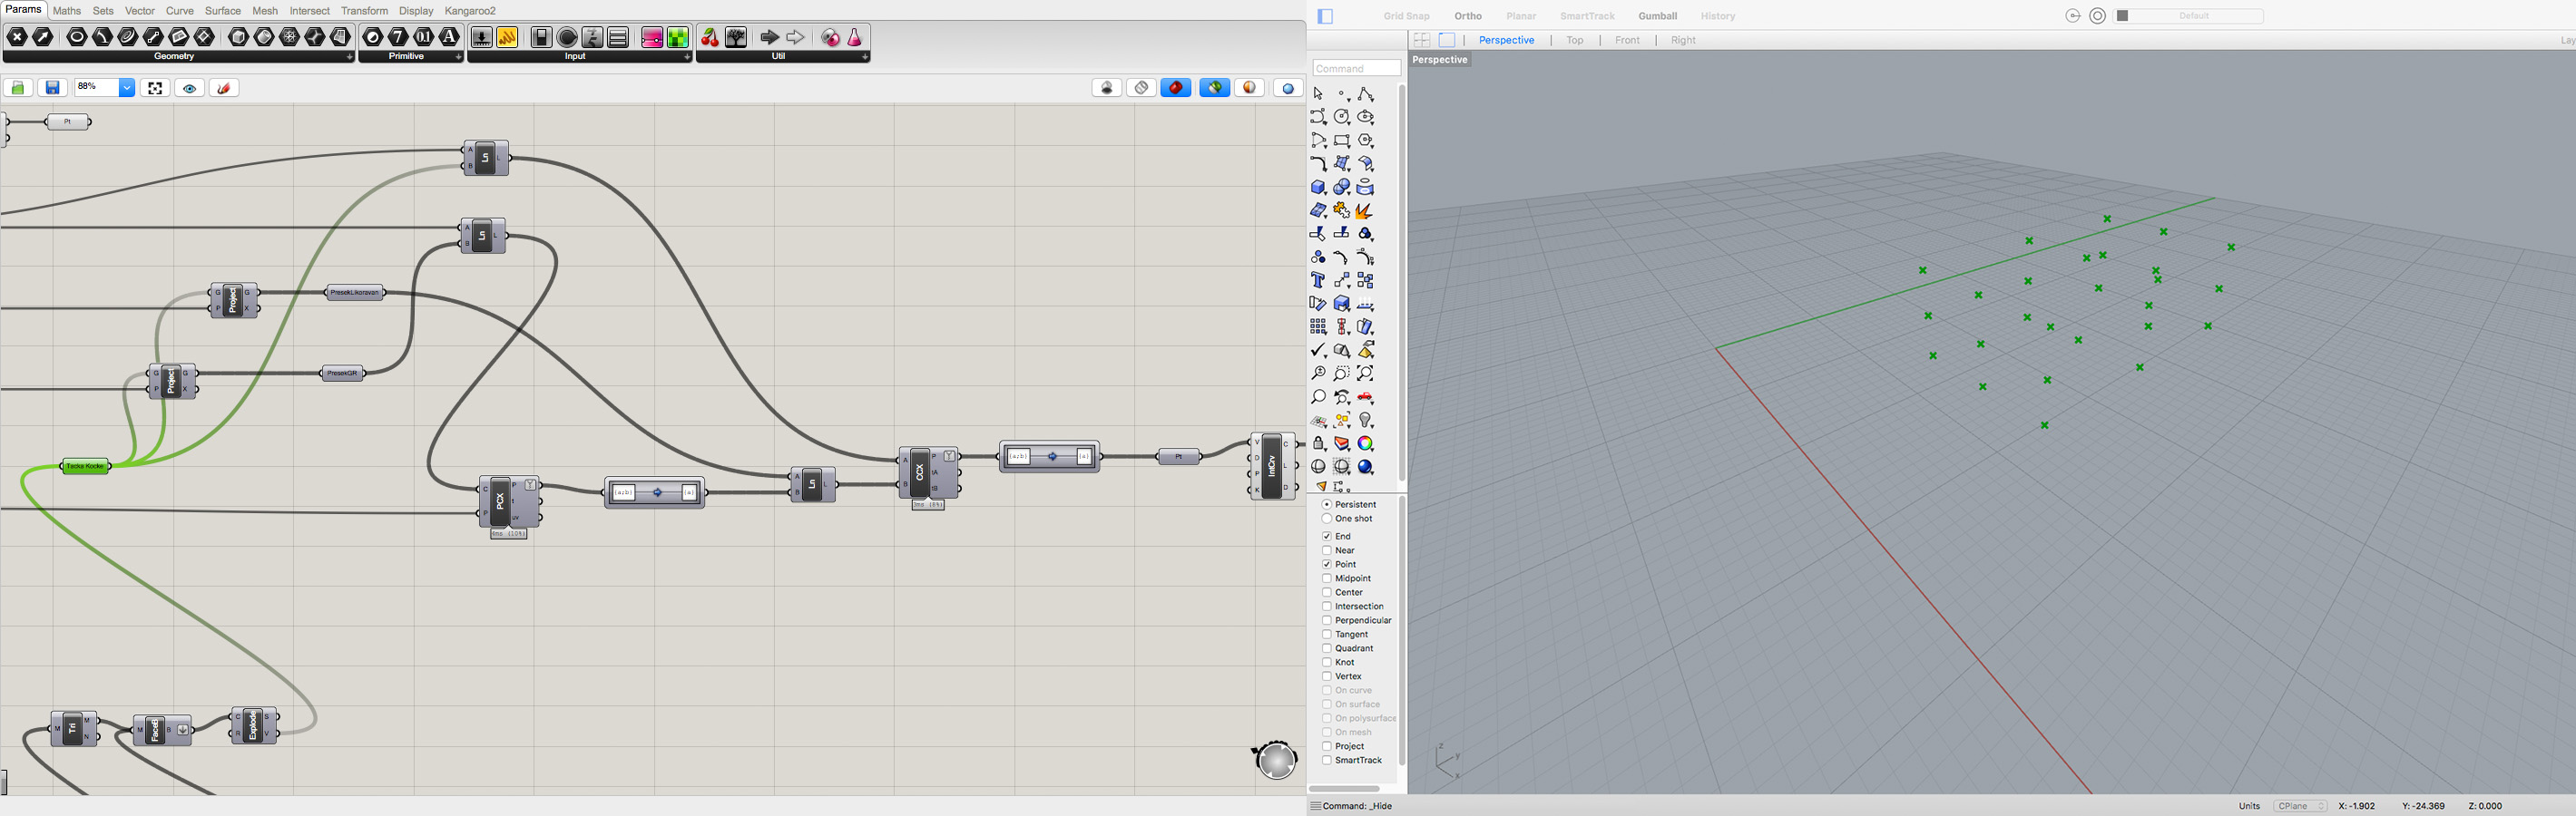Open file in Grasshopper canvas toolbar
This screenshot has width=2576, height=816.
[x=17, y=88]
